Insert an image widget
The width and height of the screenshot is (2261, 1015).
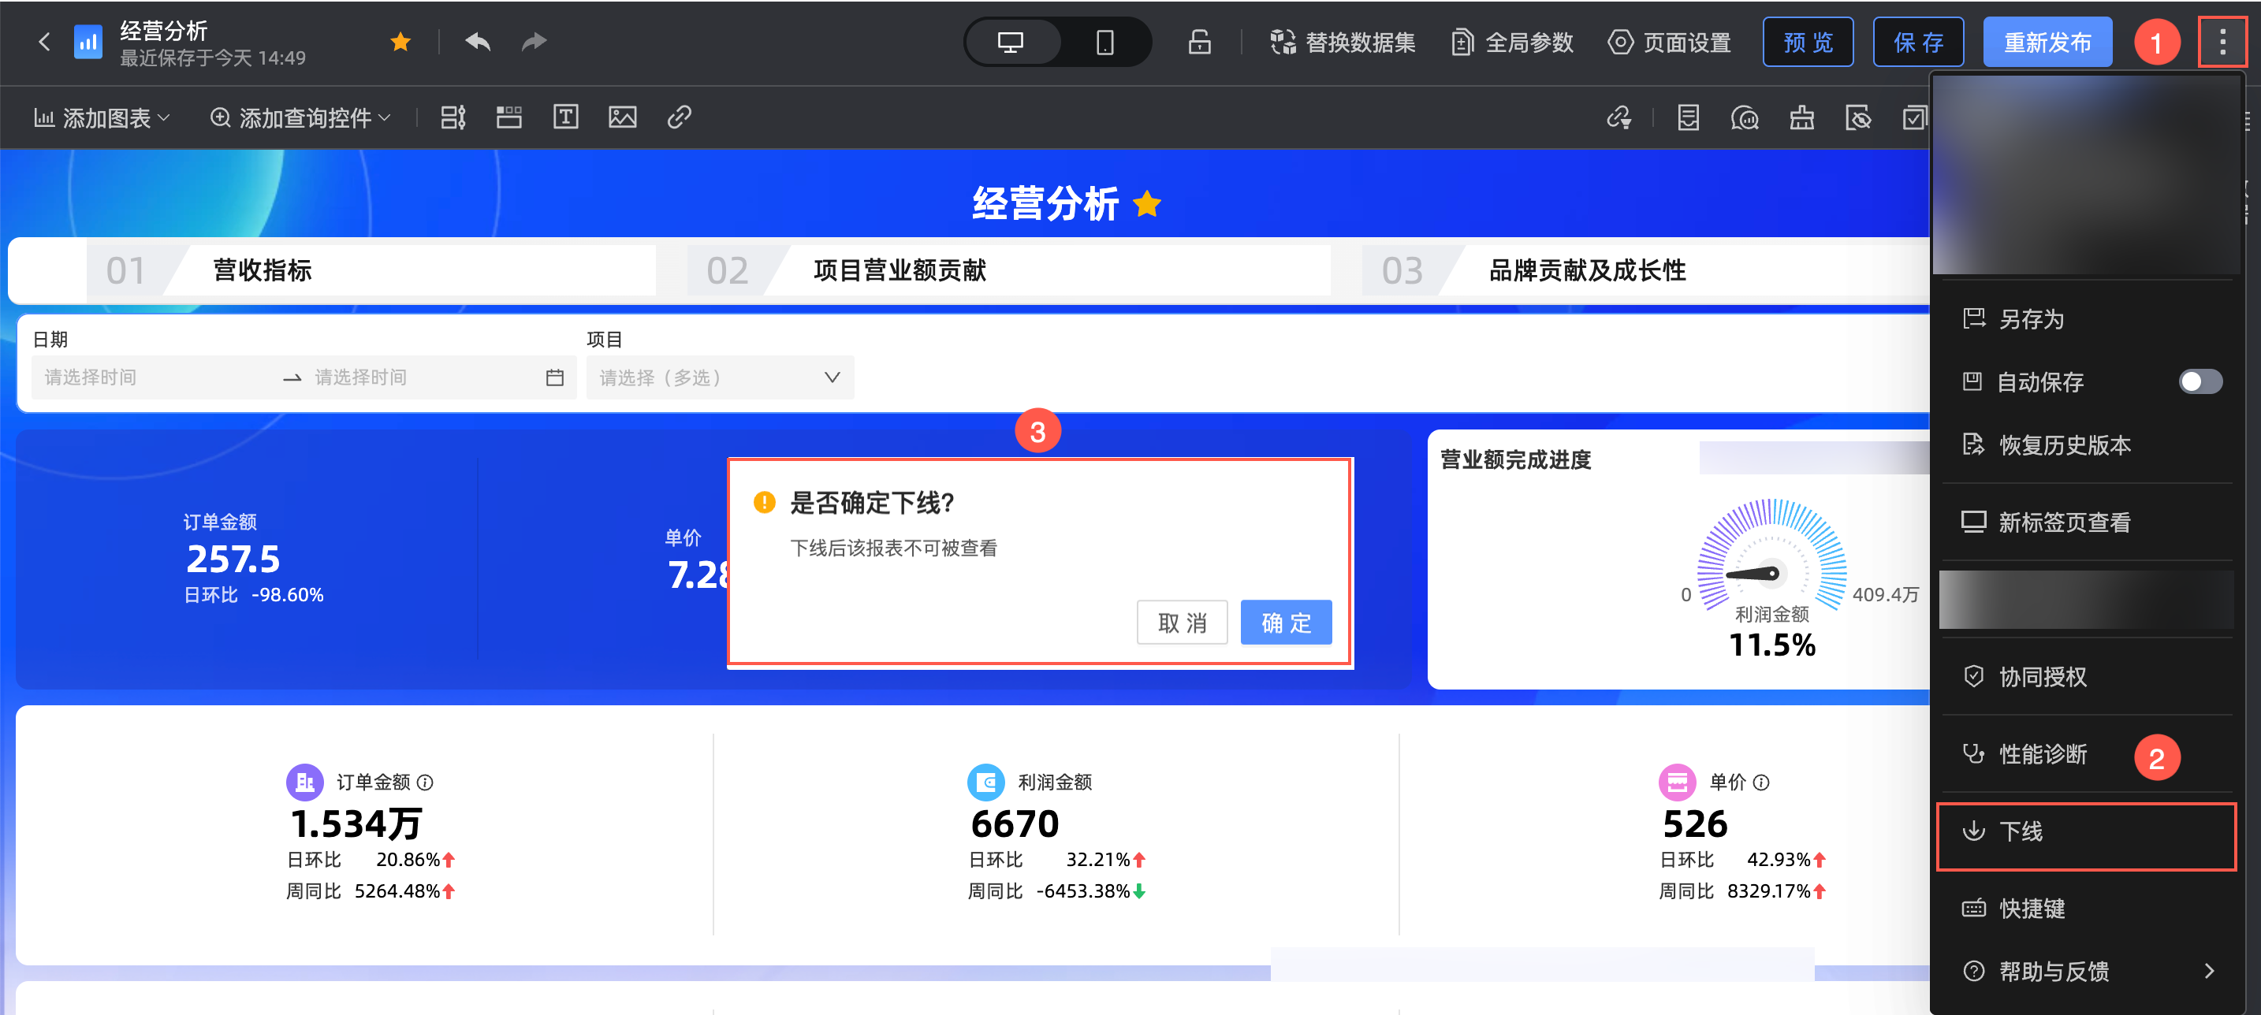[622, 117]
